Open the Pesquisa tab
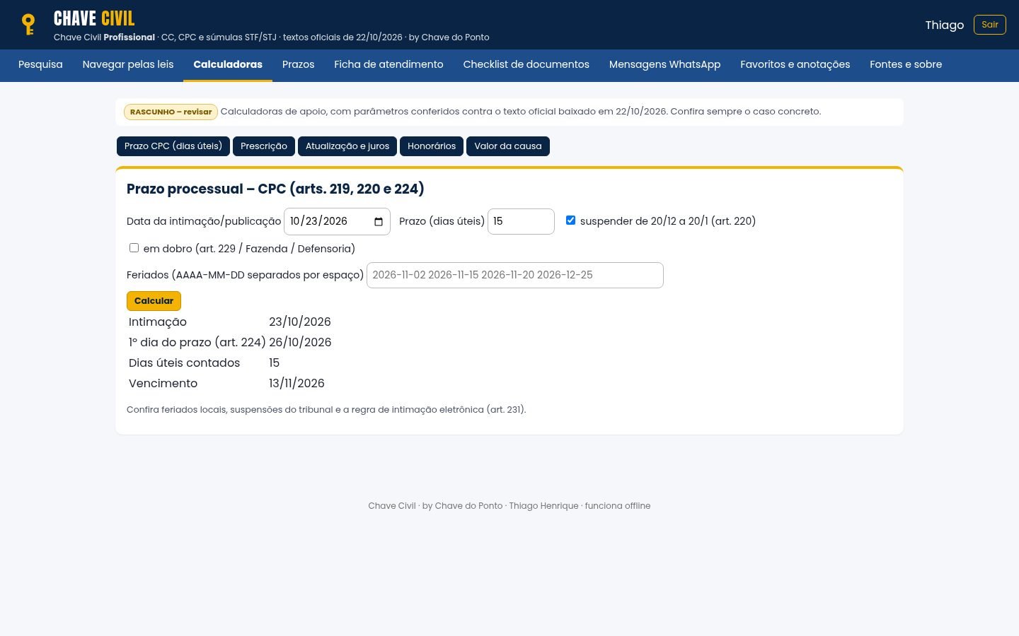Viewport: 1019px width, 636px height. tap(40, 64)
